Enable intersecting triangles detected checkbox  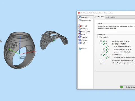click(101, 63)
